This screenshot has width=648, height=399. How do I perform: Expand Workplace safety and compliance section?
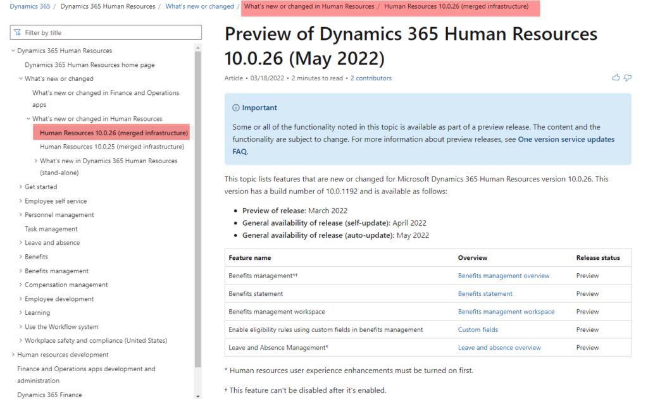click(21, 340)
